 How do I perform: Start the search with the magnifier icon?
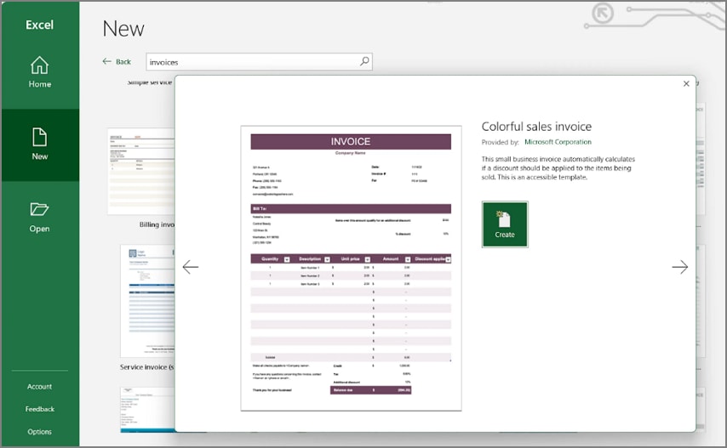364,61
